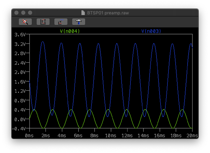Click the 1.6V label on vertical axis
This screenshot has height=153, width=210.
(x=20, y=82)
